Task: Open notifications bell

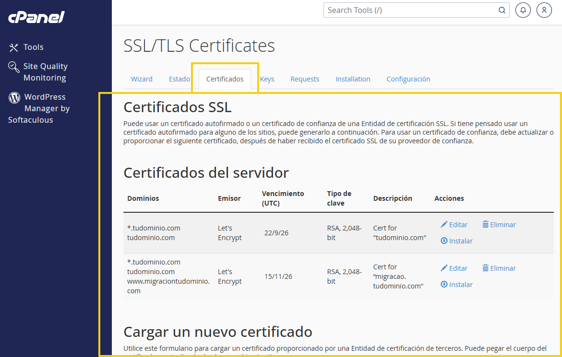Action: click(x=523, y=10)
